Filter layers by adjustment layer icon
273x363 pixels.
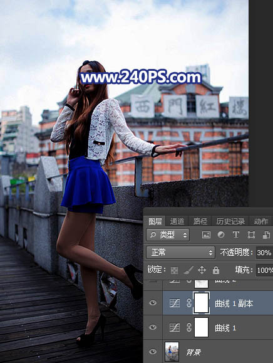tap(221, 235)
